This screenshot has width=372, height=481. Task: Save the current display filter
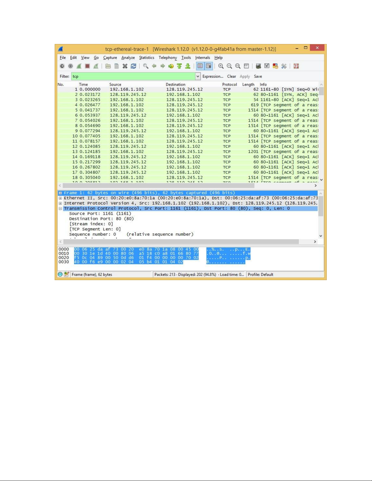click(258, 76)
